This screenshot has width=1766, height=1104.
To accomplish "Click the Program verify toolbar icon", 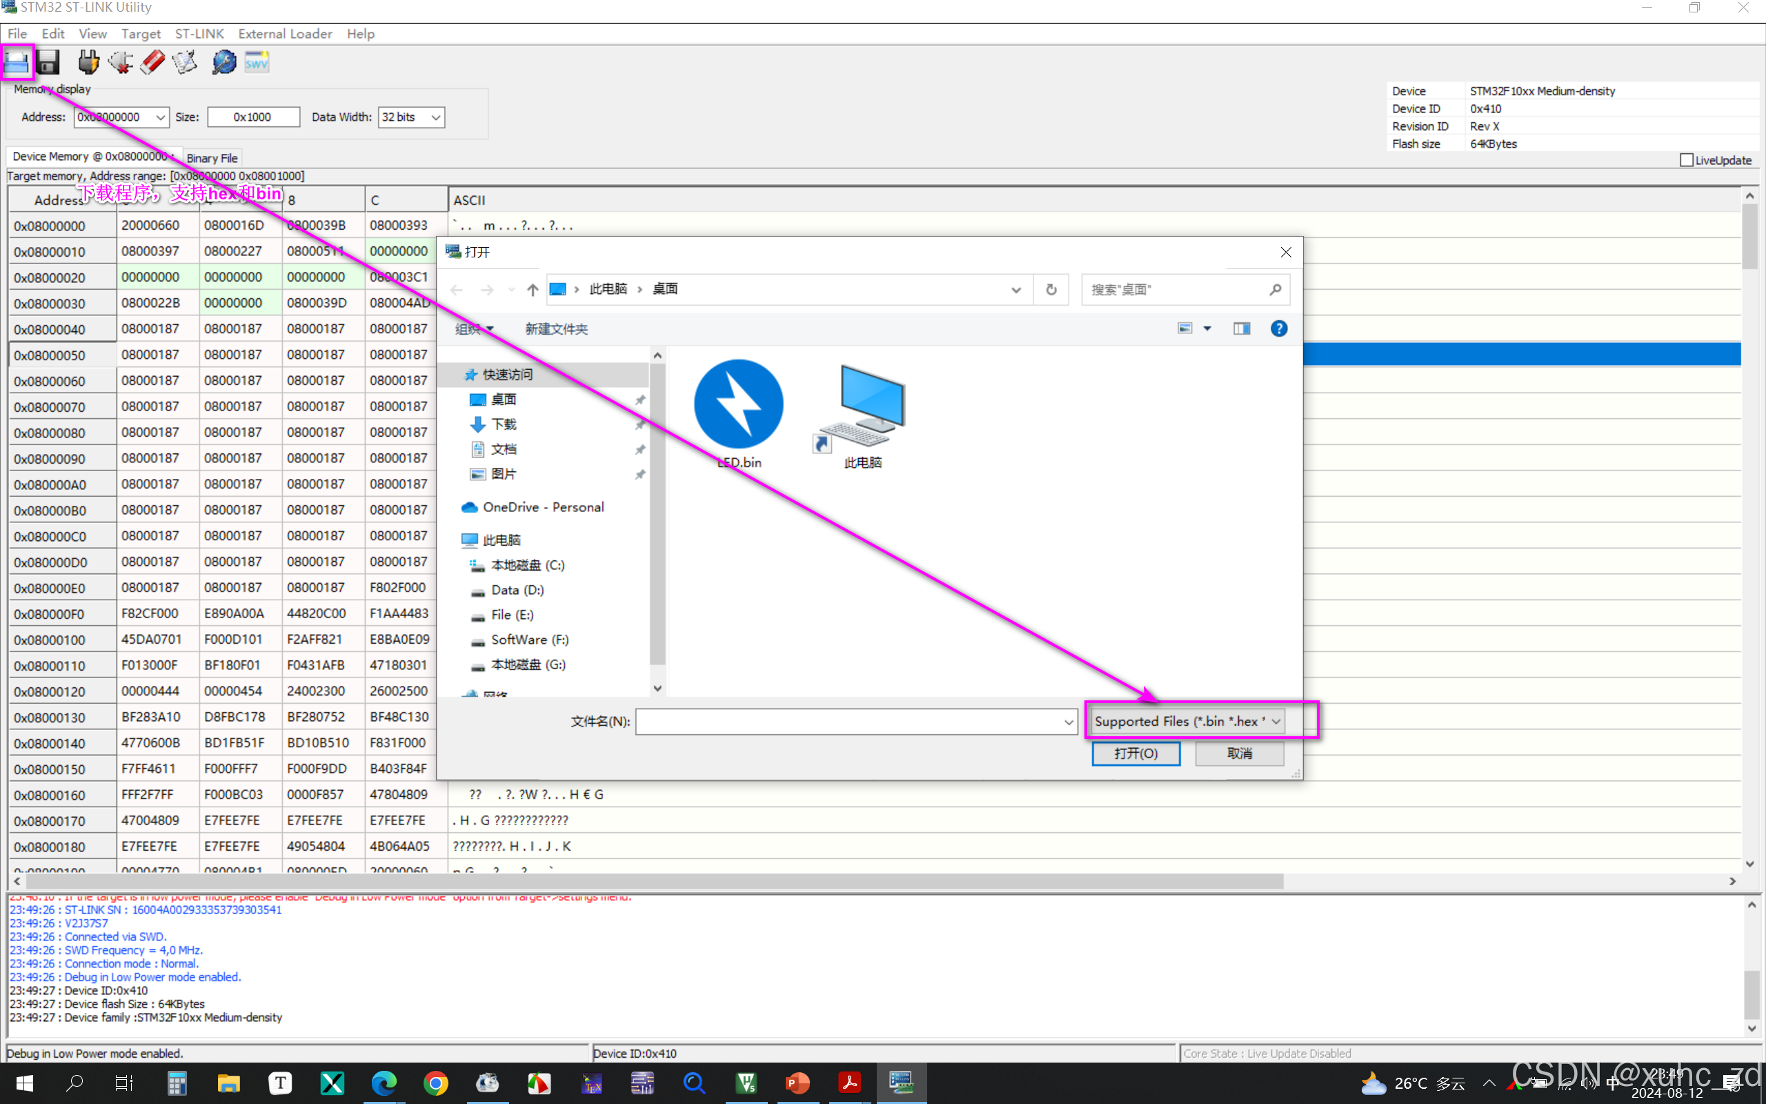I will click(x=185, y=62).
